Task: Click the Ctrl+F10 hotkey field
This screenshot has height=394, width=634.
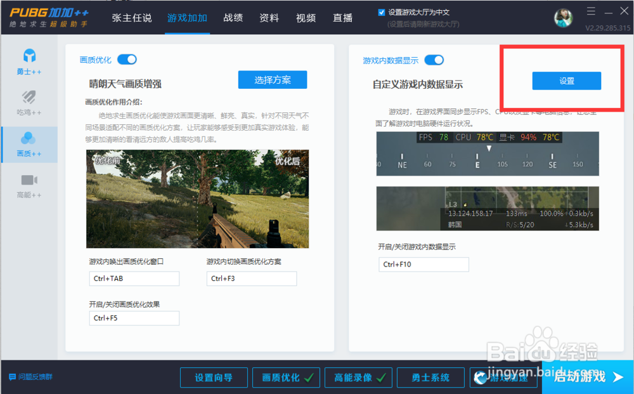Action: point(424,265)
